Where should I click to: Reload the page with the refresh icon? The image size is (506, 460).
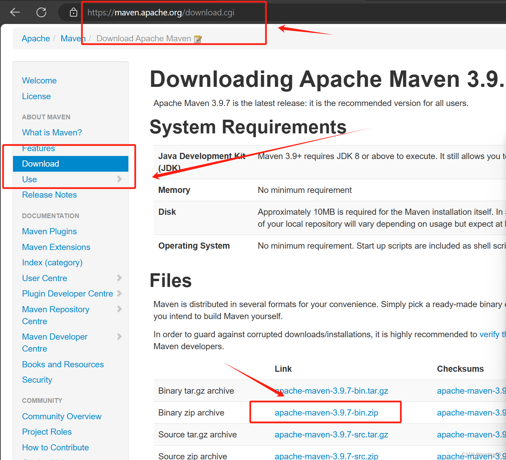(x=41, y=12)
